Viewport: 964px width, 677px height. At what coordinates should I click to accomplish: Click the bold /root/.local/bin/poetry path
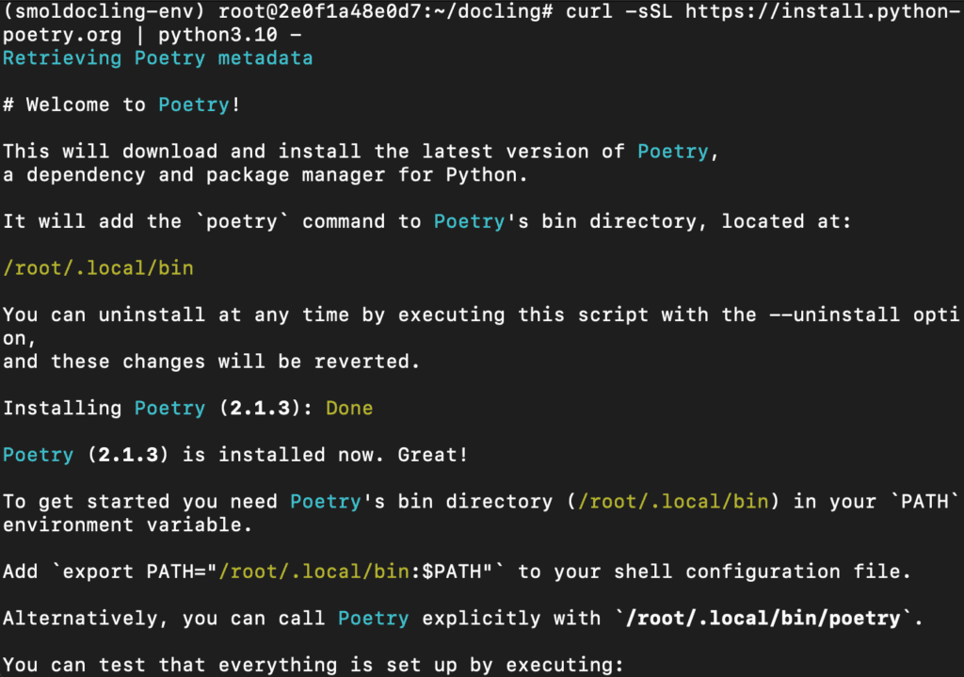coord(763,618)
